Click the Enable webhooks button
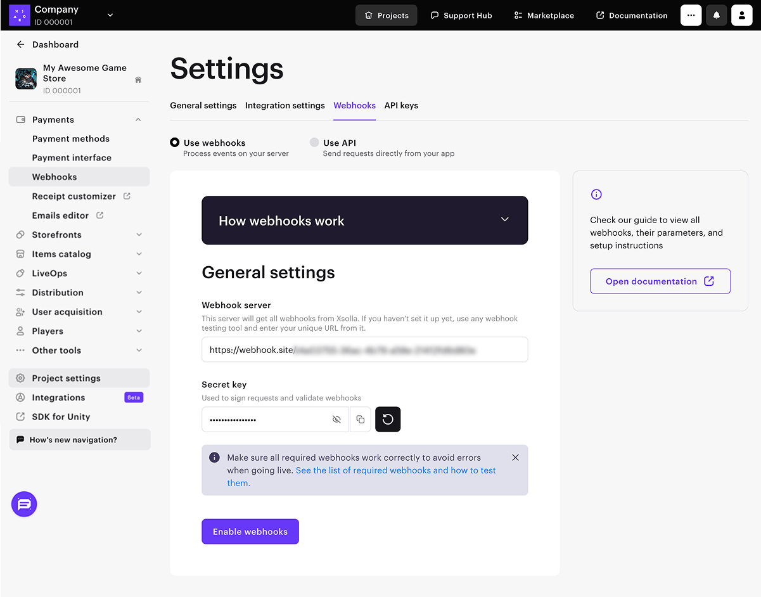This screenshot has width=761, height=597. coord(250,532)
